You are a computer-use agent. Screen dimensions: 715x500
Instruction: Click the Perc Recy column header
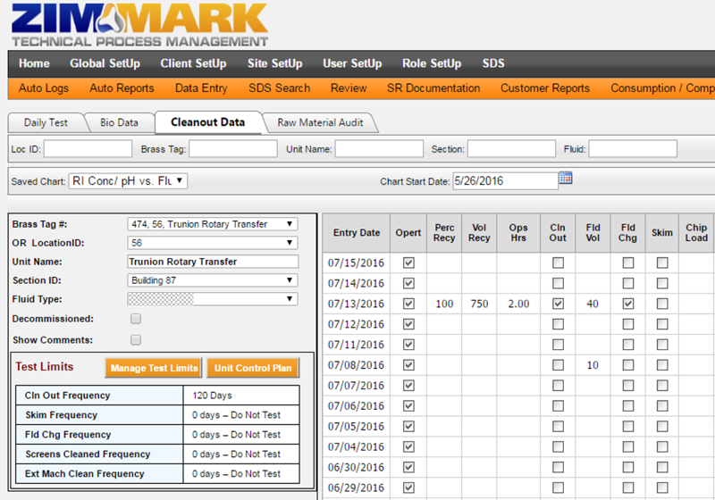(x=444, y=233)
